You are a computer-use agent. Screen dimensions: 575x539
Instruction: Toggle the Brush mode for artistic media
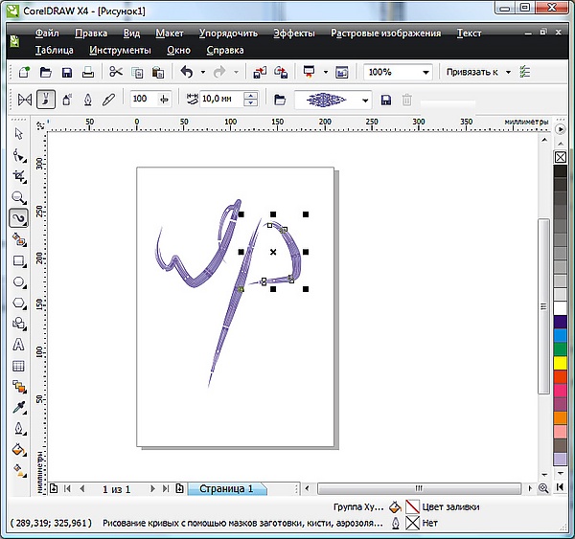(46, 99)
